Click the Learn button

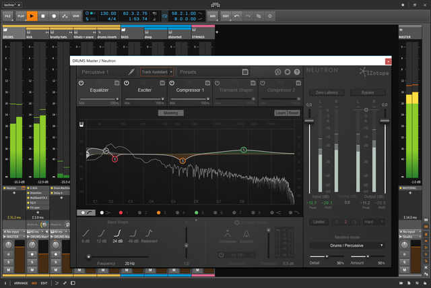click(x=281, y=113)
